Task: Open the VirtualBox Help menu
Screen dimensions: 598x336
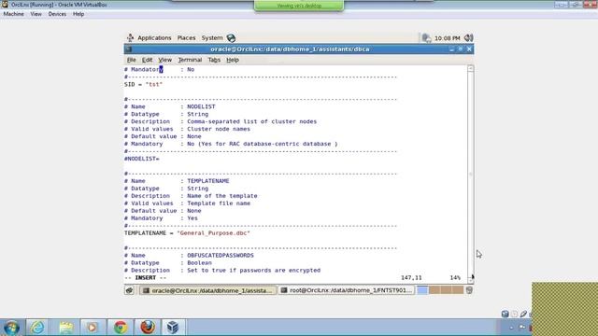Action: coord(78,14)
